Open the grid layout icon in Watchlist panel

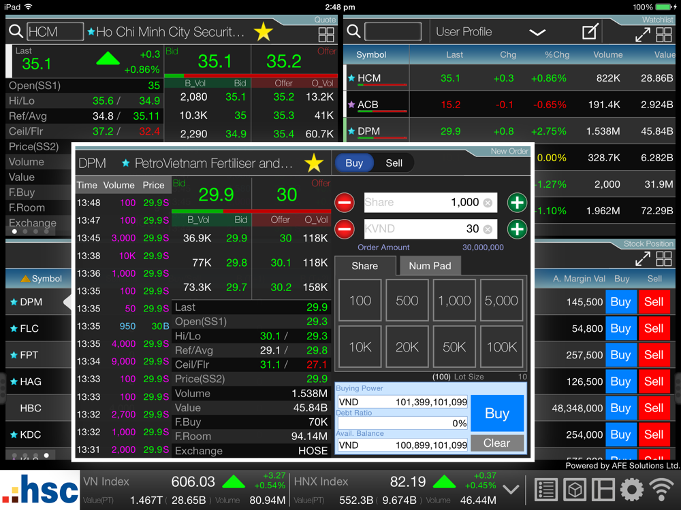click(x=664, y=35)
